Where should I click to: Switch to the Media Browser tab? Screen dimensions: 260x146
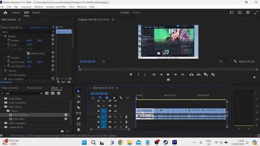coord(35,88)
